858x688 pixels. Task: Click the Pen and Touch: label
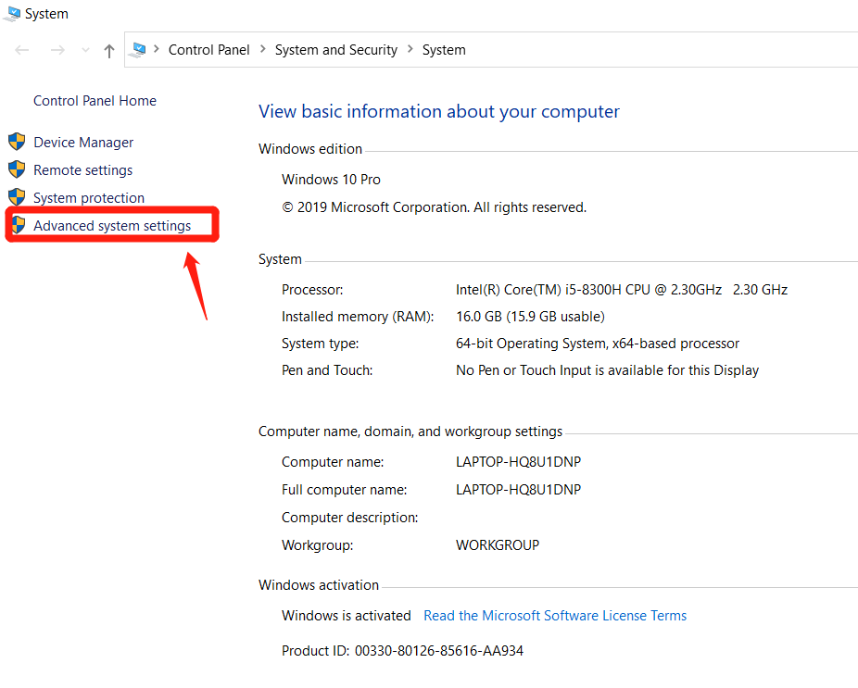(x=327, y=370)
